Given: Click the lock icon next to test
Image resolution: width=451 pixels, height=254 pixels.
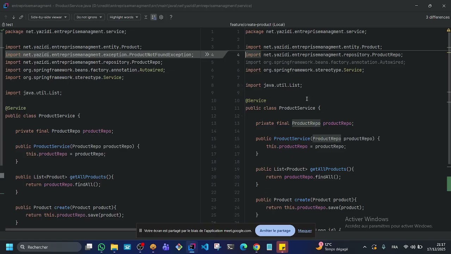Looking at the screenshot, I should pos(3,25).
